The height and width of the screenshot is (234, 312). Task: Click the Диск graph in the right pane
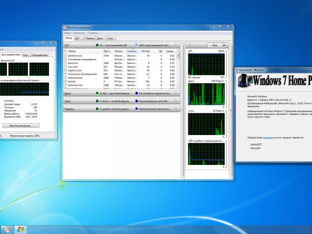click(x=206, y=94)
